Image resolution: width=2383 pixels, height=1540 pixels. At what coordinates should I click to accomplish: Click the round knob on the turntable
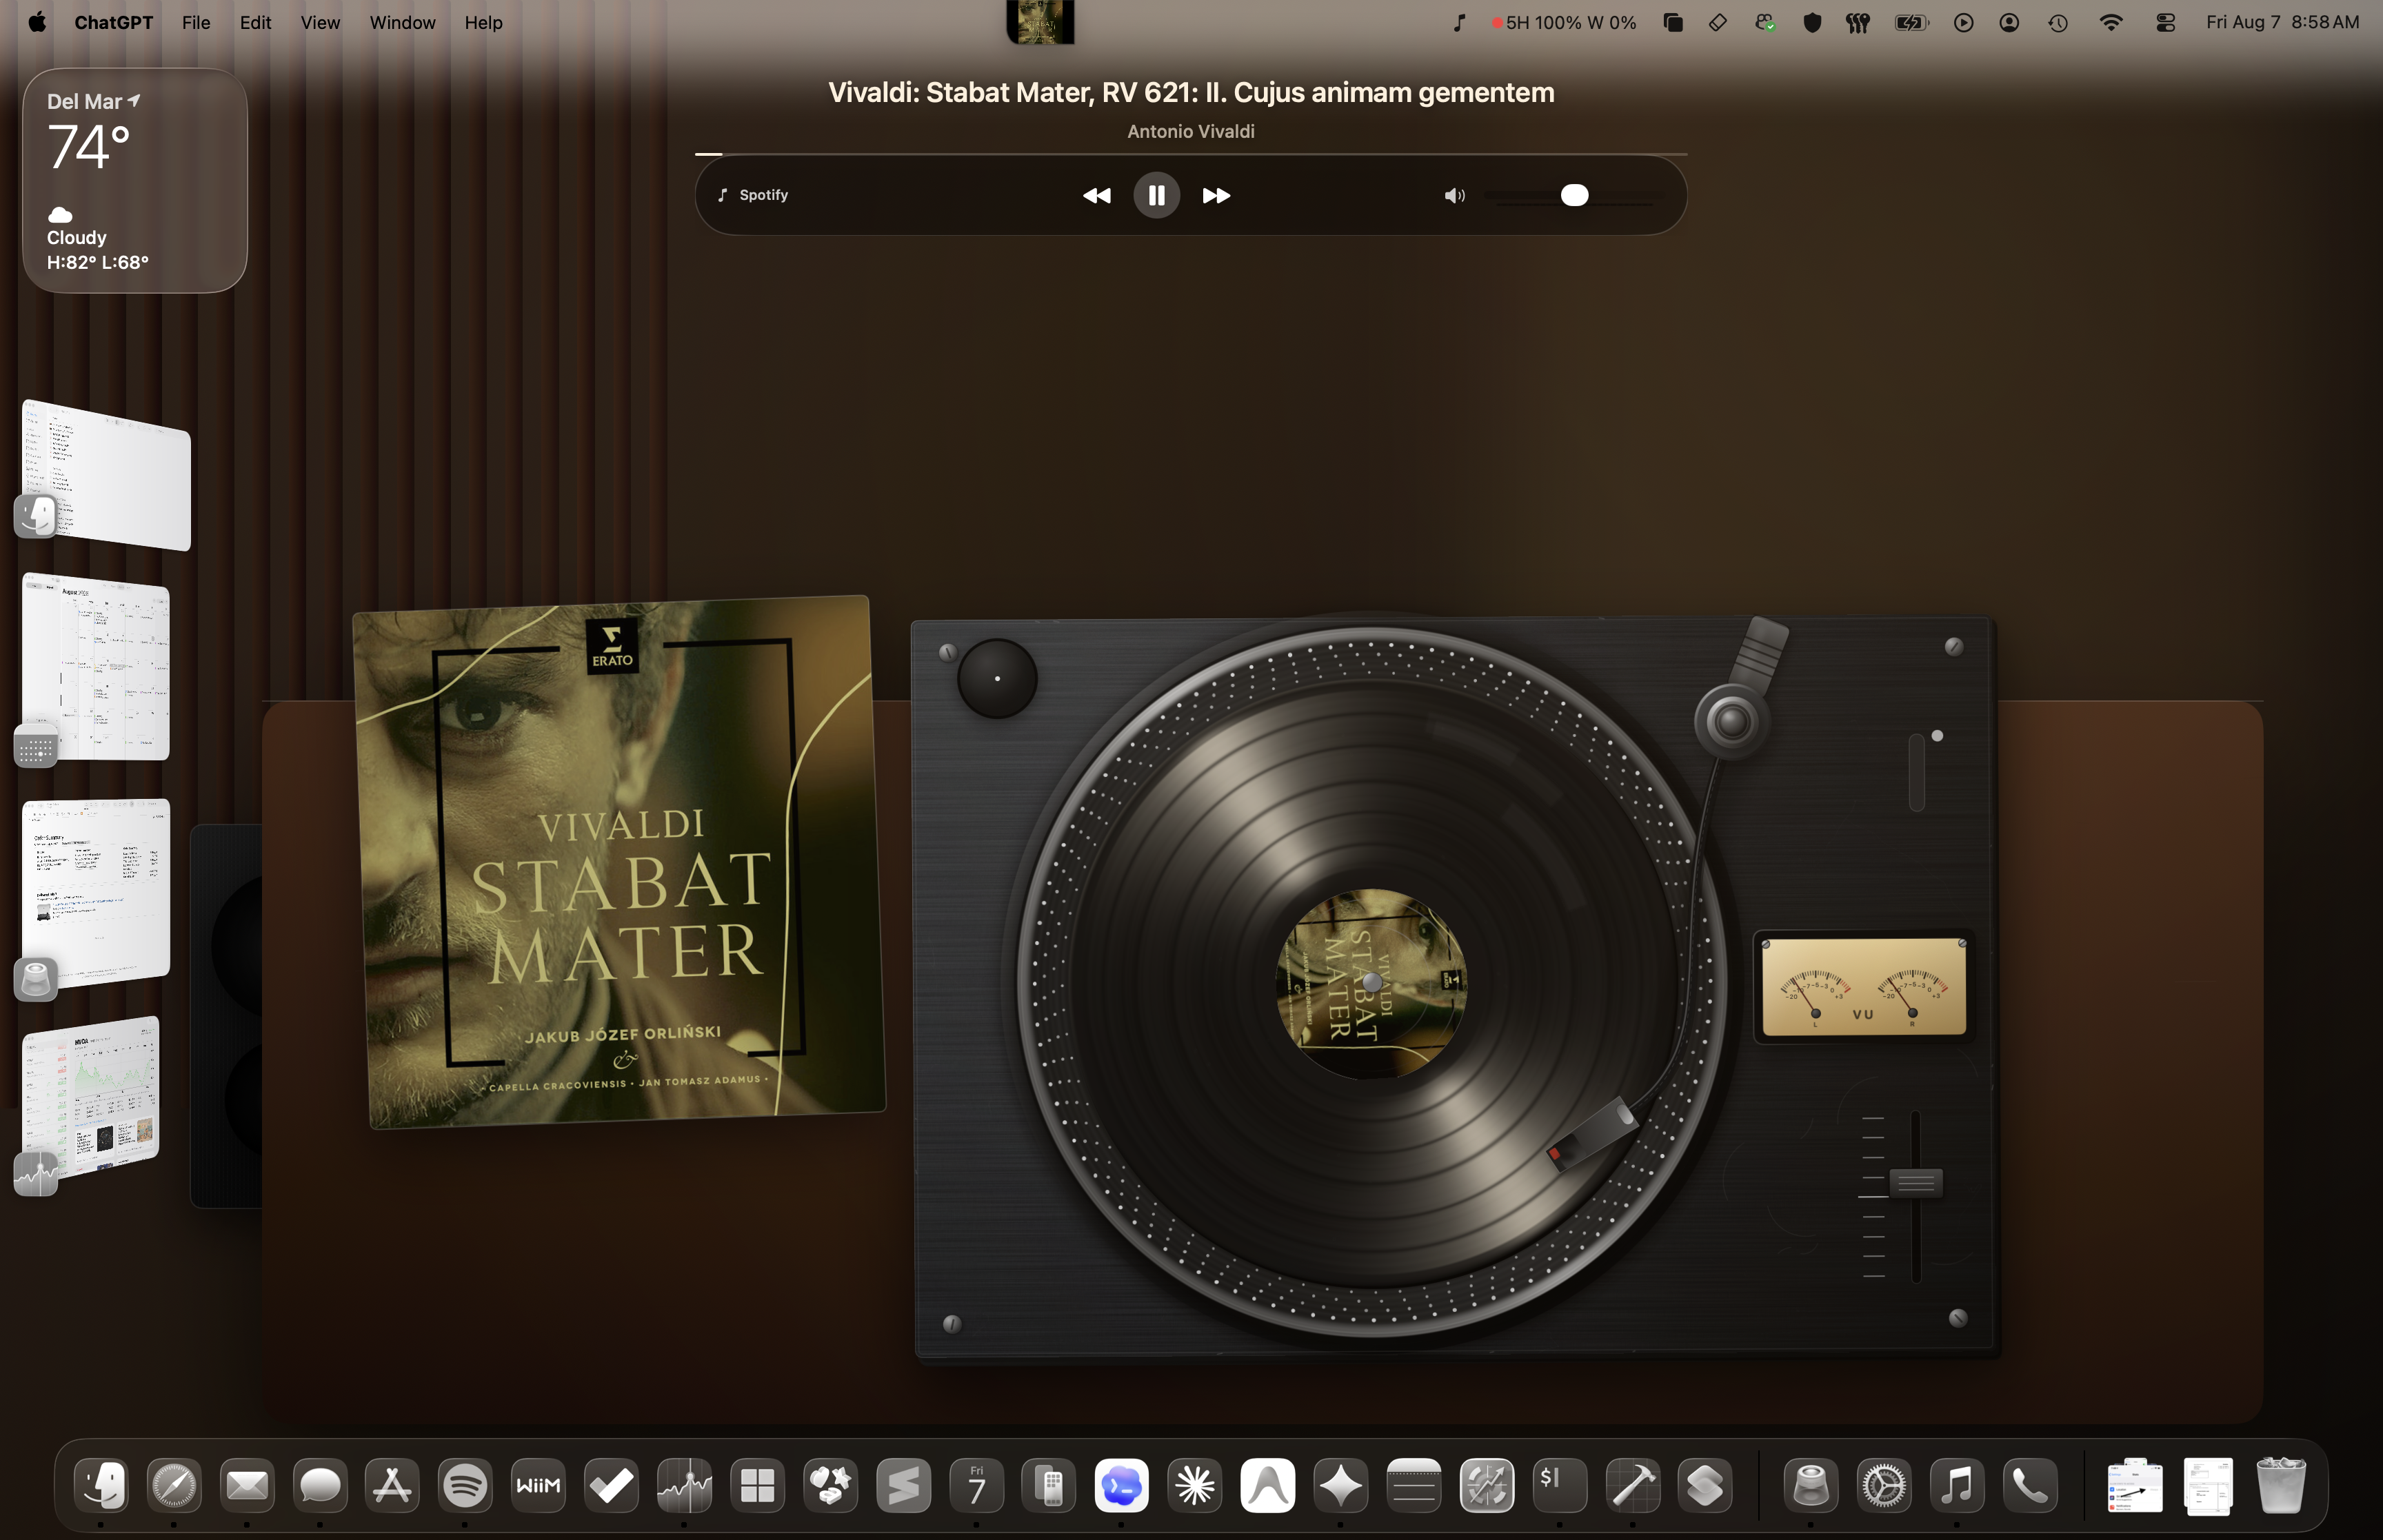tap(997, 678)
